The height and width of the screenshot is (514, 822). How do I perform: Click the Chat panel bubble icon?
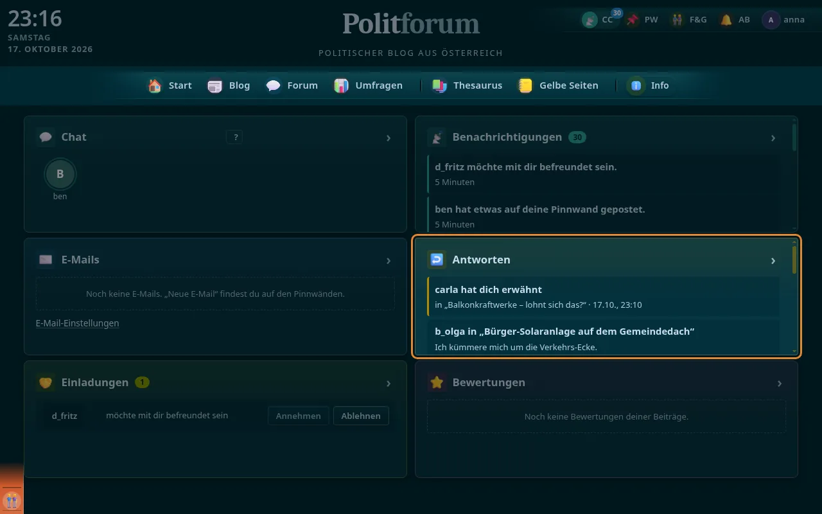pos(46,137)
